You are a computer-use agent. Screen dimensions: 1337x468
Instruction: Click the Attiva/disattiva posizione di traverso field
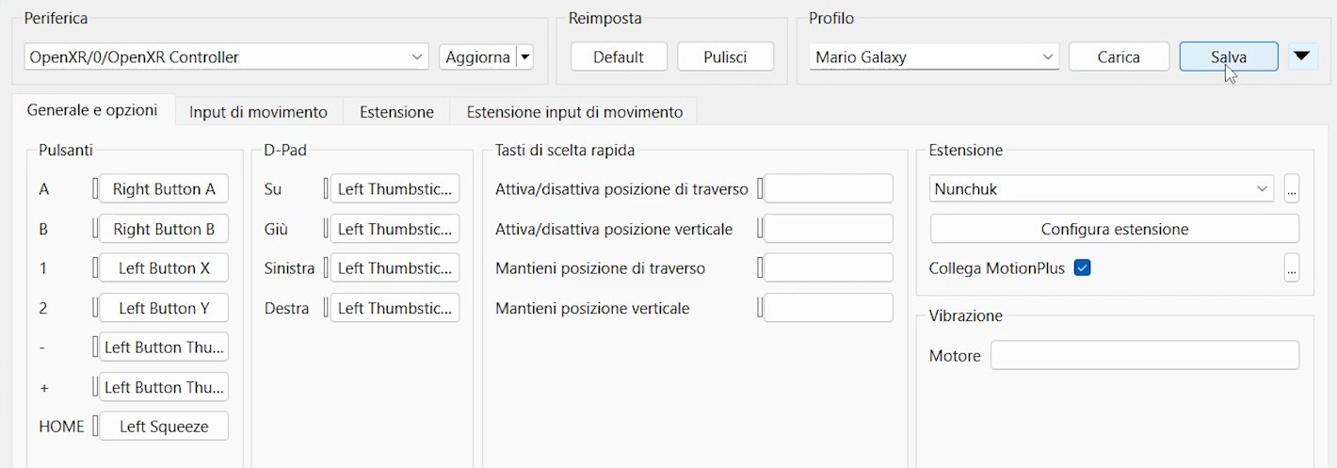point(828,189)
